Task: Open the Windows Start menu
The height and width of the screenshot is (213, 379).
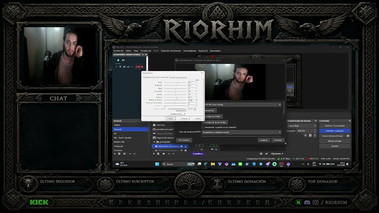Action: 157,164
